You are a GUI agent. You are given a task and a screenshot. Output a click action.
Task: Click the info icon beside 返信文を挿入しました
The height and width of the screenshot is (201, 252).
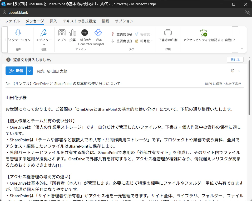(8, 60)
